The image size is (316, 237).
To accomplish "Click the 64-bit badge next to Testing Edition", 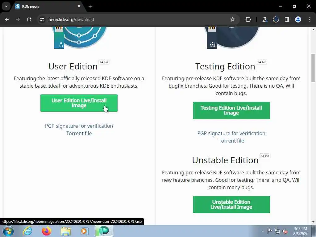I will (x=262, y=62).
